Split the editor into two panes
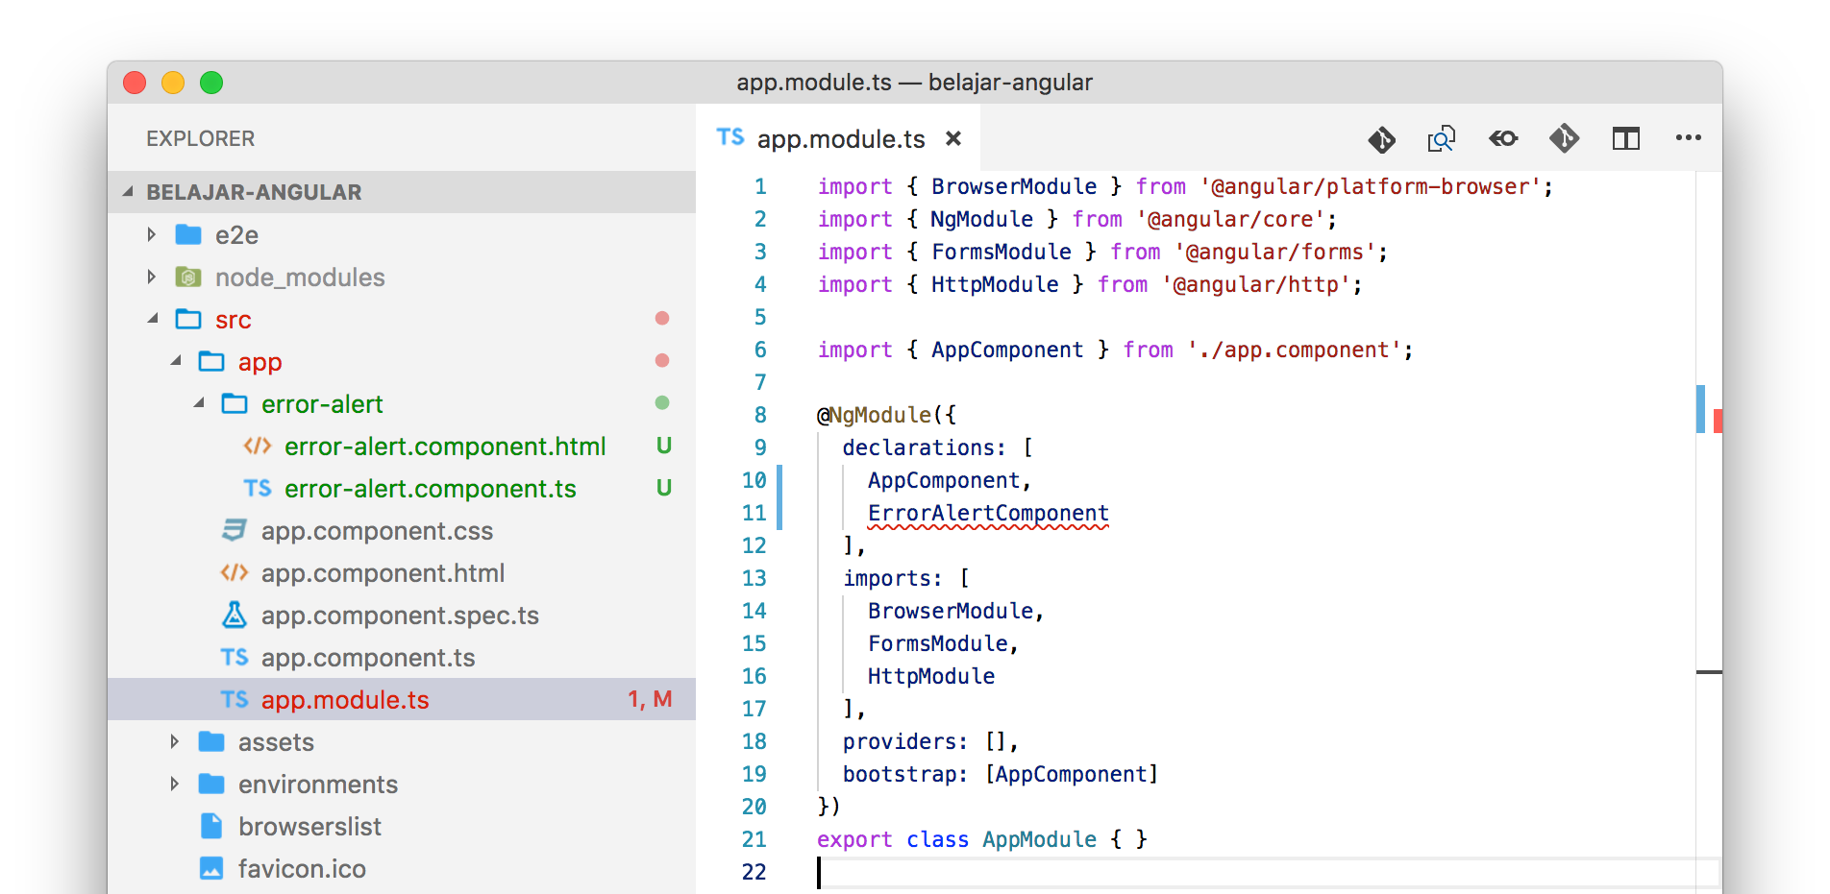This screenshot has height=894, width=1830. [x=1625, y=139]
